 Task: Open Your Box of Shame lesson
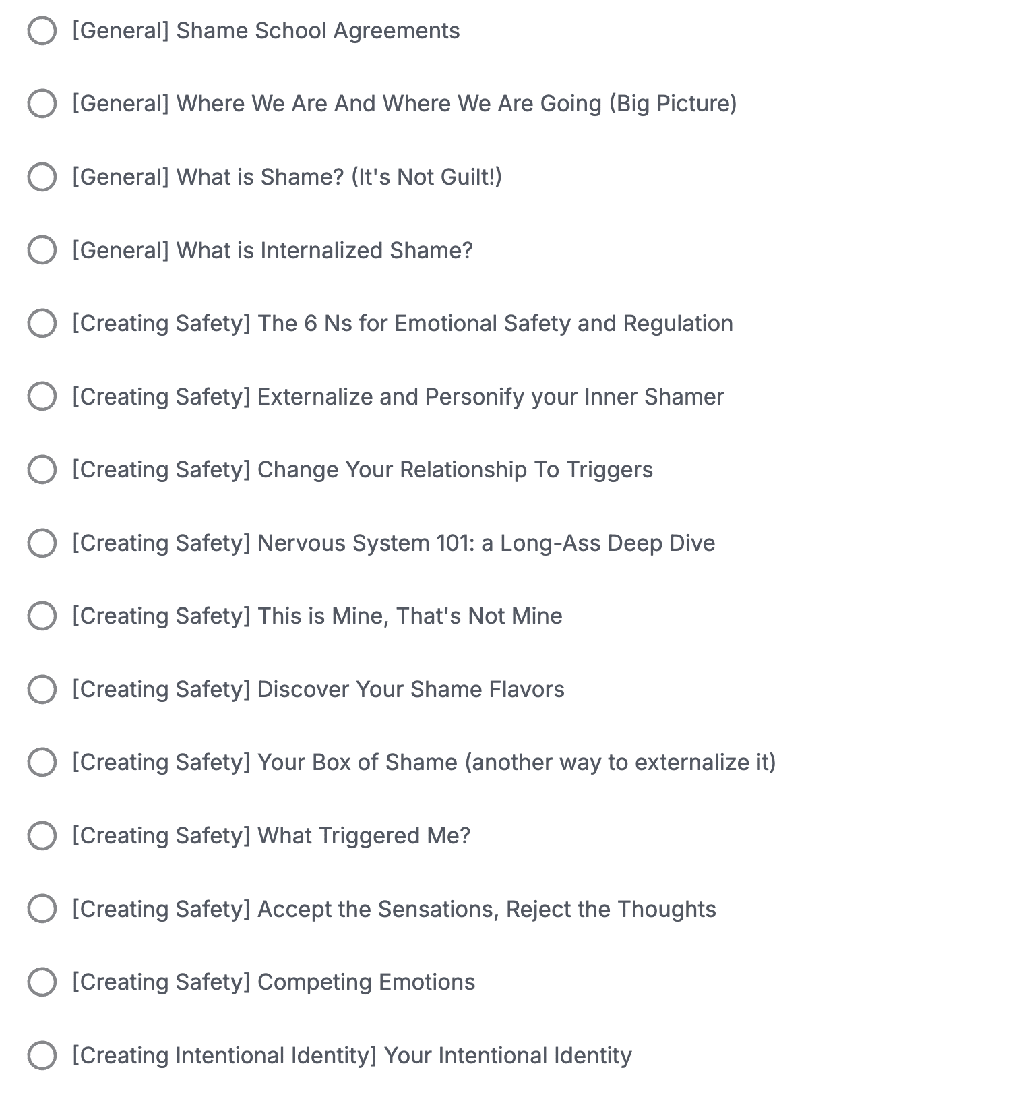[424, 763]
